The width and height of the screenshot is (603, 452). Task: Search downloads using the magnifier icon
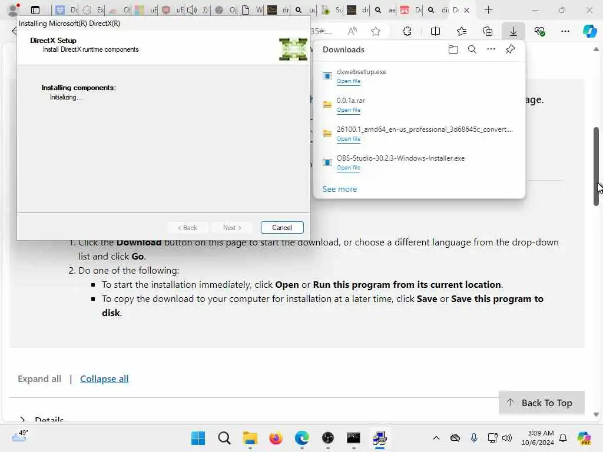472,49
